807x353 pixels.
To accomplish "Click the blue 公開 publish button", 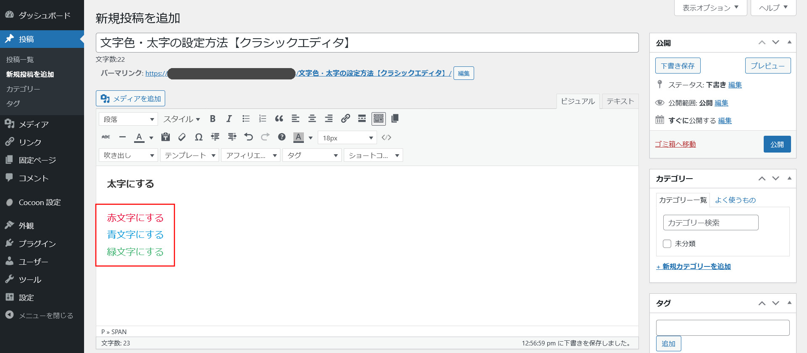I will [777, 144].
